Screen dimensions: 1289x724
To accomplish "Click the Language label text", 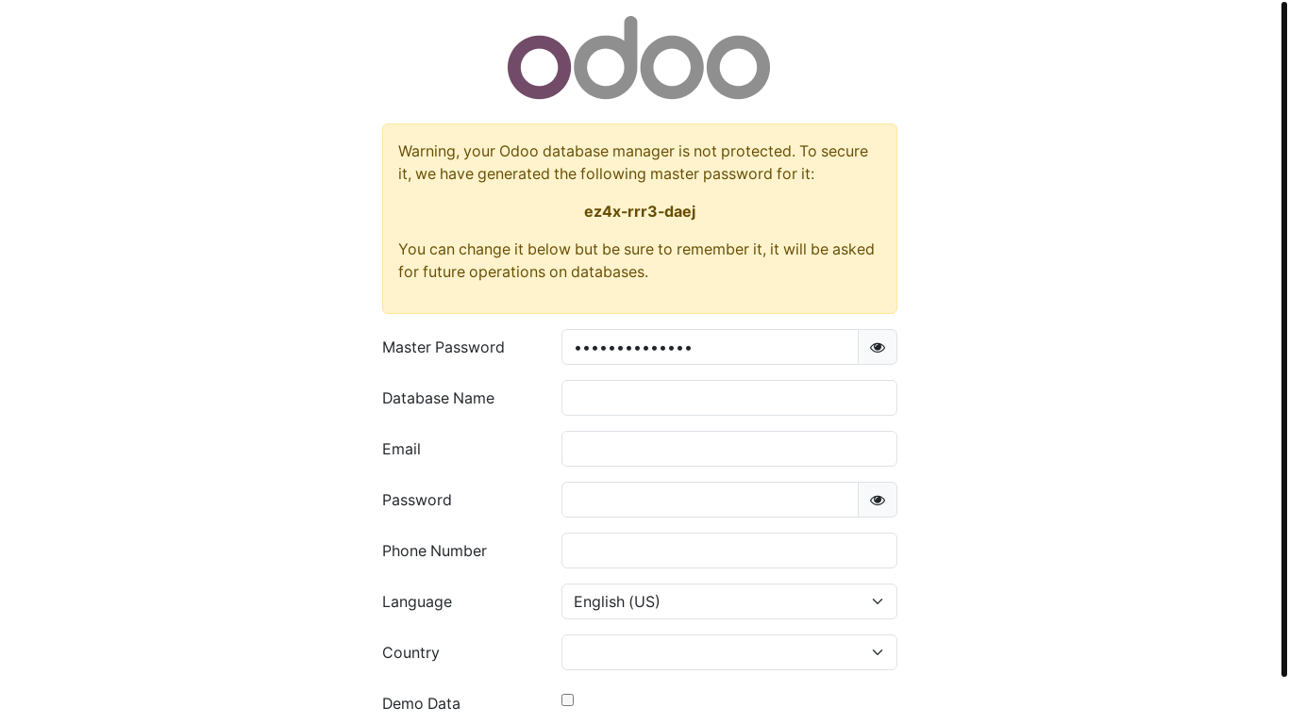I will click(417, 601).
